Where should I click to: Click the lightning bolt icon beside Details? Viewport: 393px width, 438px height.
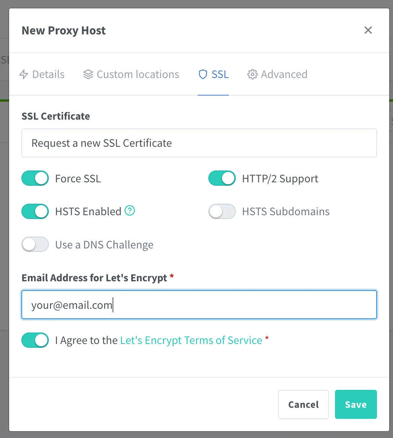pyautogui.click(x=24, y=74)
